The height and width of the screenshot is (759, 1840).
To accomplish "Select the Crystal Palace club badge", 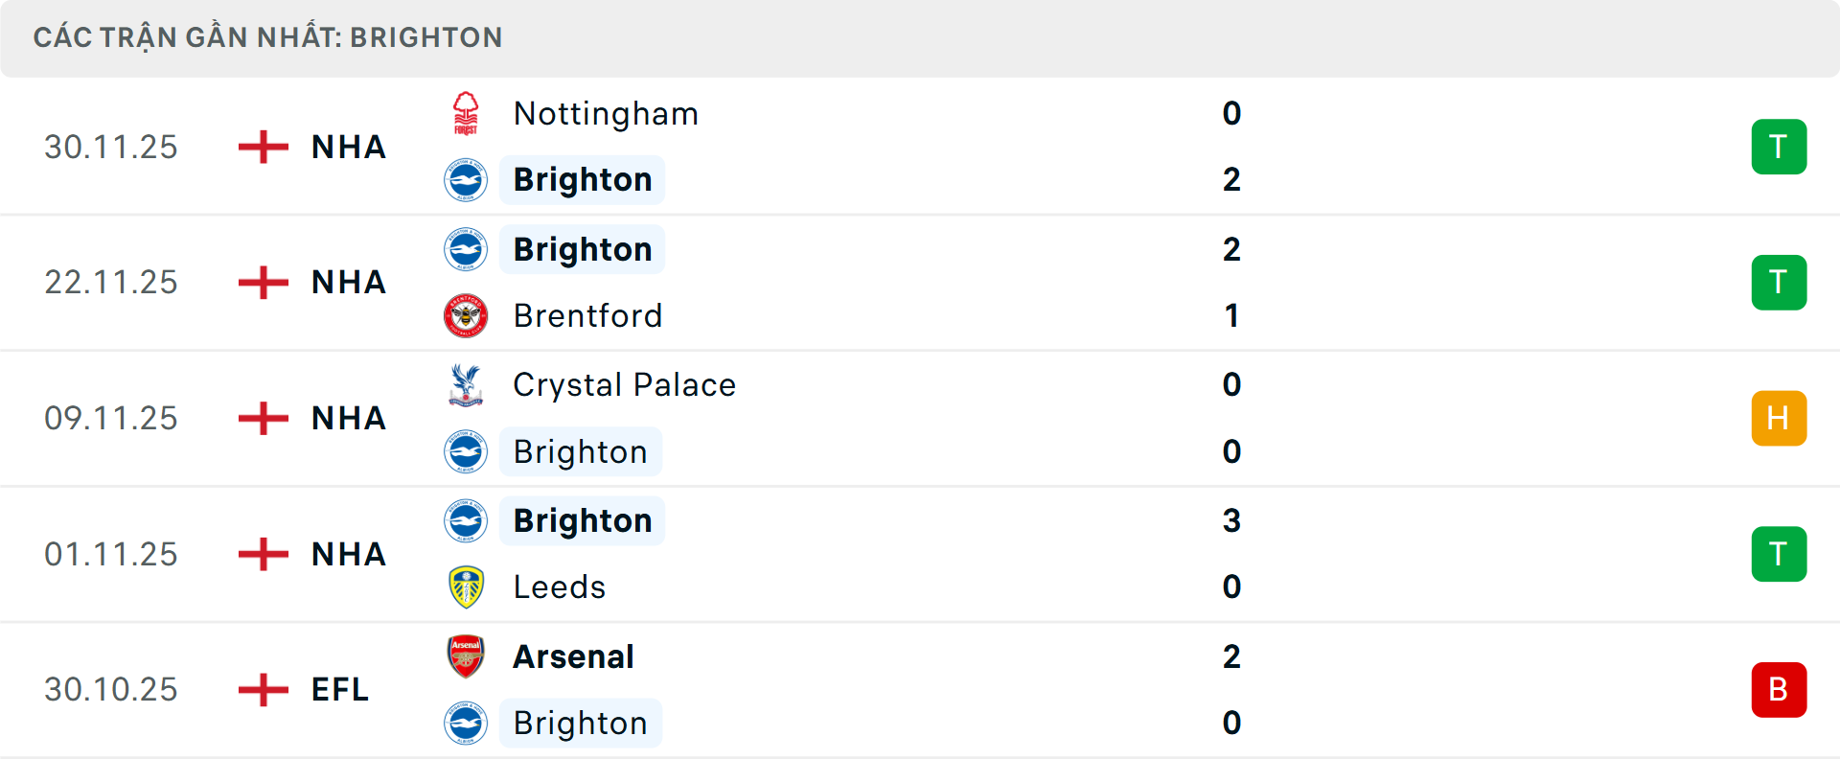I will 467,384.
